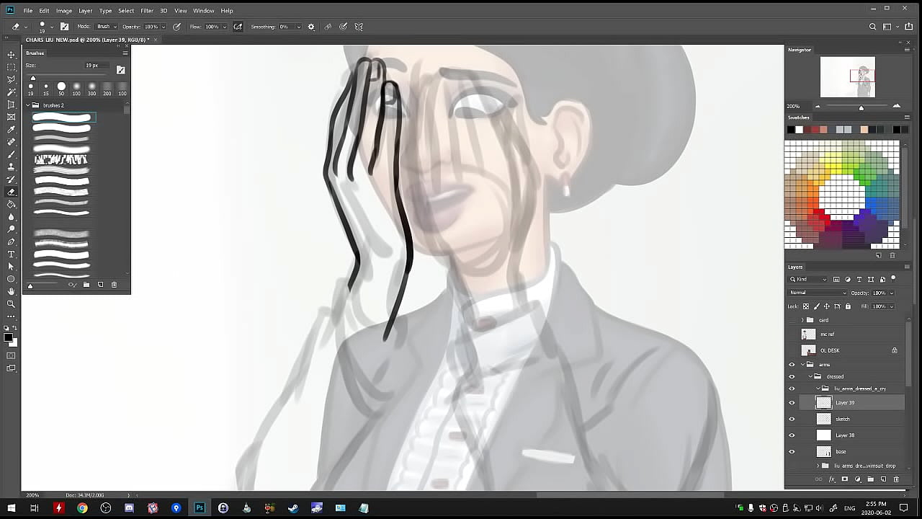Select the Zoom tool in toolbar
Viewport: 922px width, 519px height.
(x=11, y=304)
